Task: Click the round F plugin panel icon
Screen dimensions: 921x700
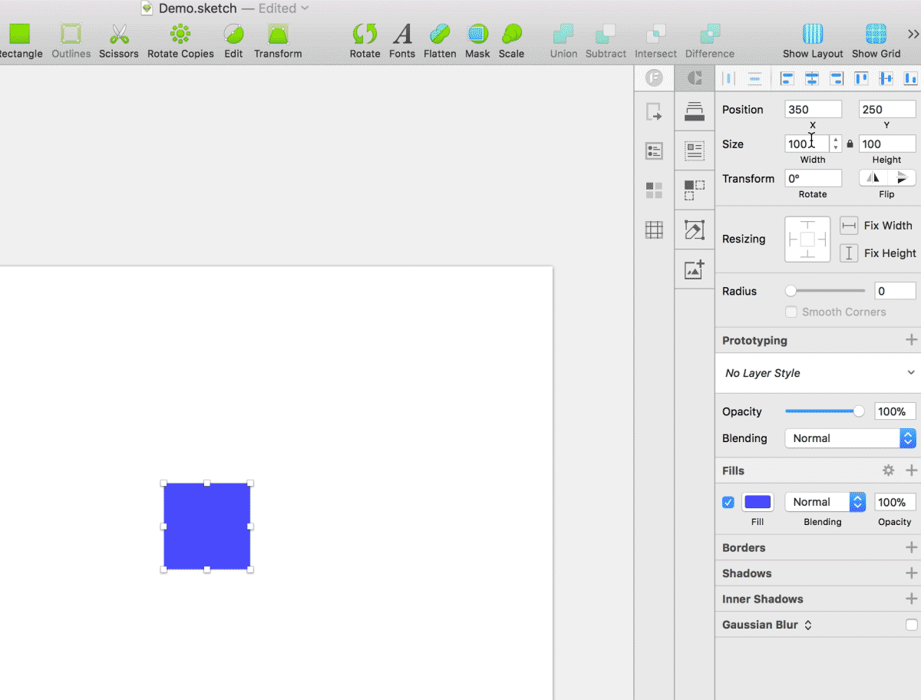Action: pyautogui.click(x=654, y=78)
